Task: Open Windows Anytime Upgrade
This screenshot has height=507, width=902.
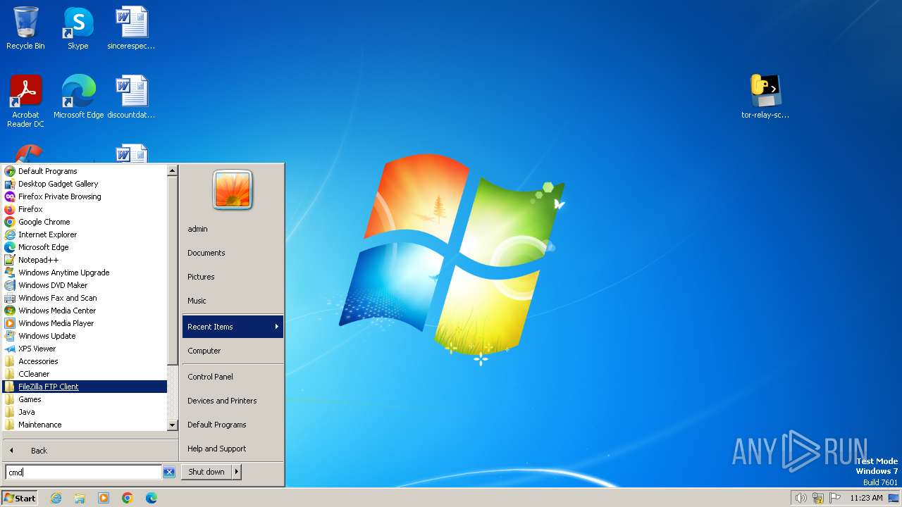Action: [x=85, y=273]
